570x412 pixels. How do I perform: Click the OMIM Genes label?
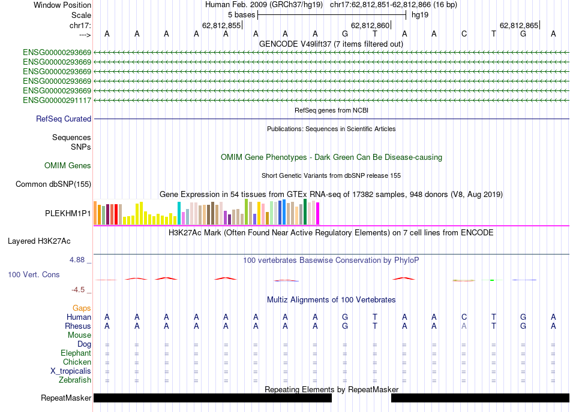pyautogui.click(x=68, y=165)
